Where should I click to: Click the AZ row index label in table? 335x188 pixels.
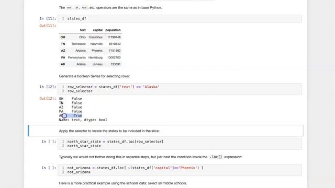coord(63,51)
